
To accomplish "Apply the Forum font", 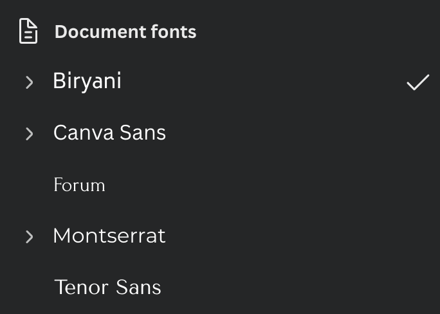I will tap(79, 185).
